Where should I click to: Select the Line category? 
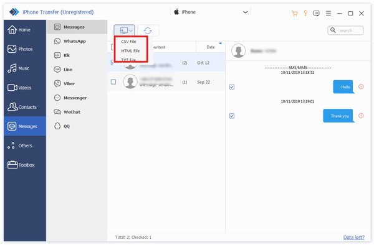77,70
